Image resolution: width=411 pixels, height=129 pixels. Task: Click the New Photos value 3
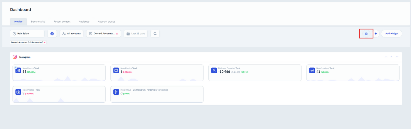[x=23, y=93]
